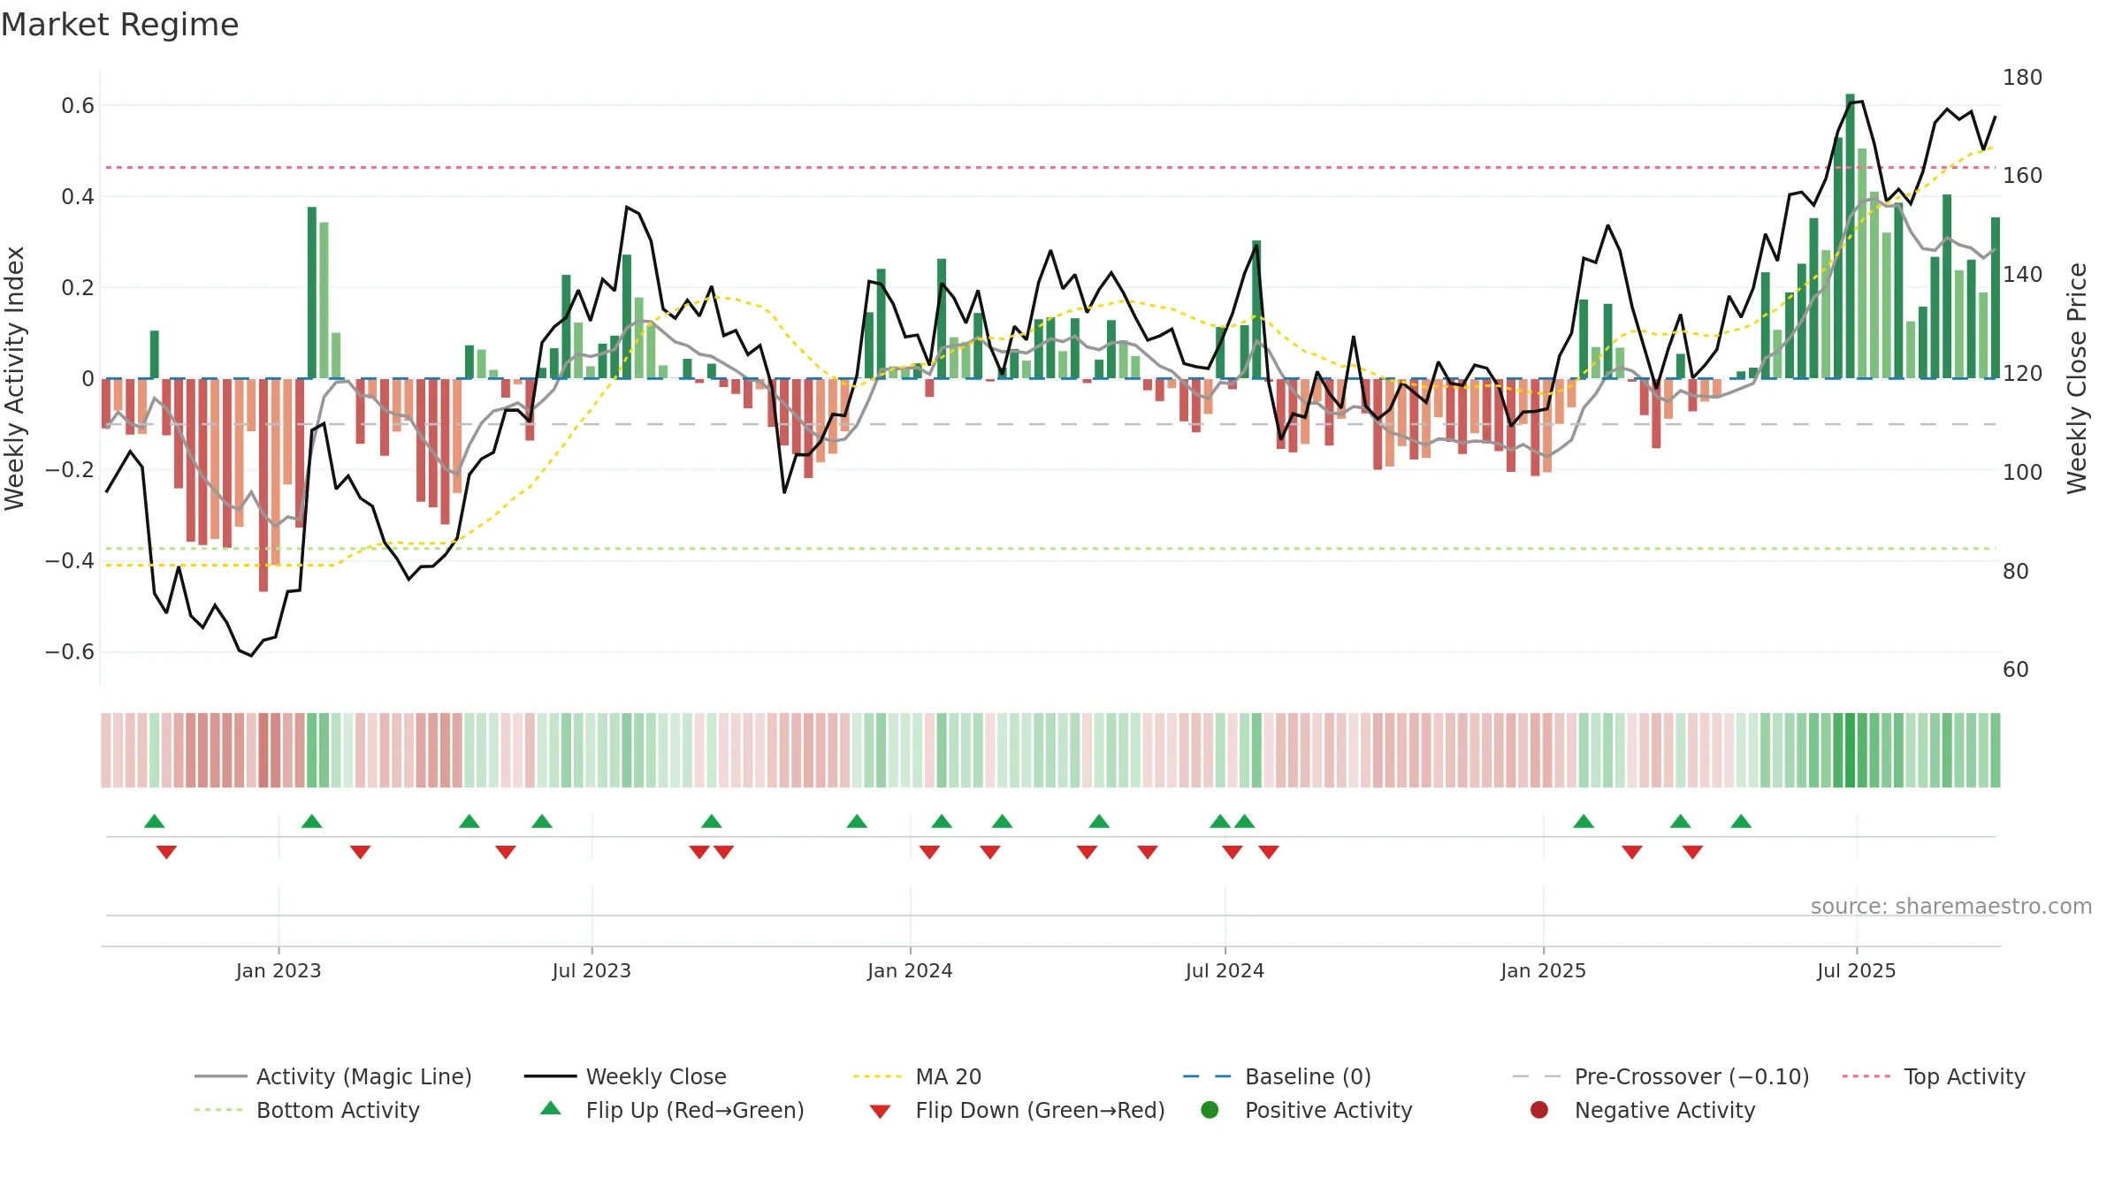Click the 120 right axis tick label
2122x1193 pixels.
pyautogui.click(x=2022, y=374)
